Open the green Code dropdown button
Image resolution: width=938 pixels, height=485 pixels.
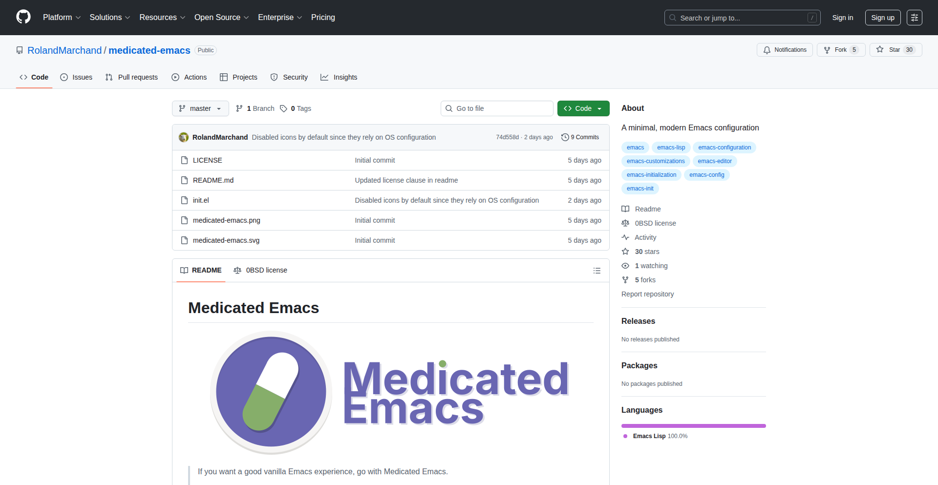(583, 108)
